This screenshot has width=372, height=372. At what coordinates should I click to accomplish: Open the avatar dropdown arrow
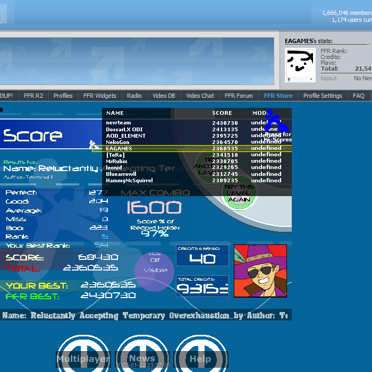[311, 79]
